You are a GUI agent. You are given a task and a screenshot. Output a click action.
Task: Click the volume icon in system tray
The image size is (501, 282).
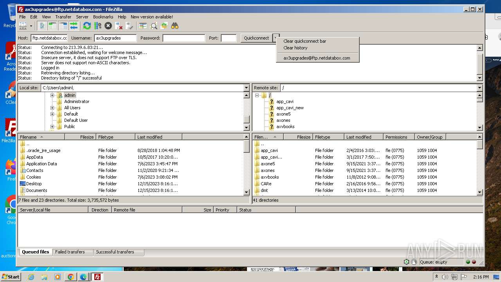445,277
